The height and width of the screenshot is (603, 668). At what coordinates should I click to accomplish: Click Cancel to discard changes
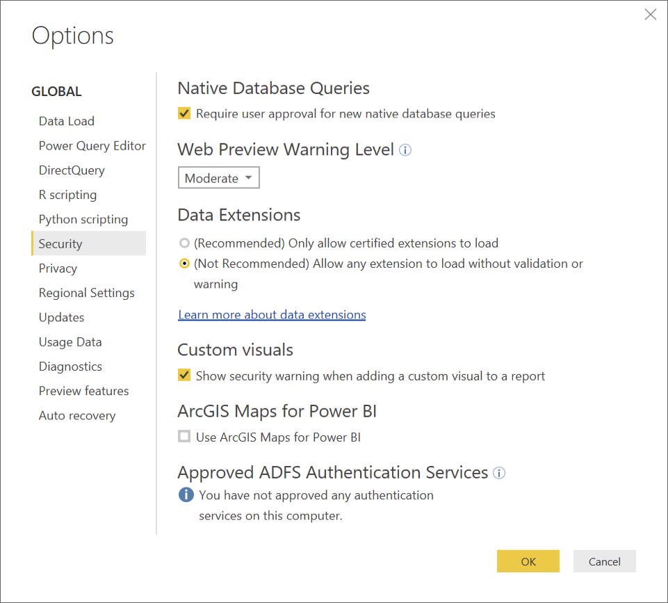coord(604,561)
